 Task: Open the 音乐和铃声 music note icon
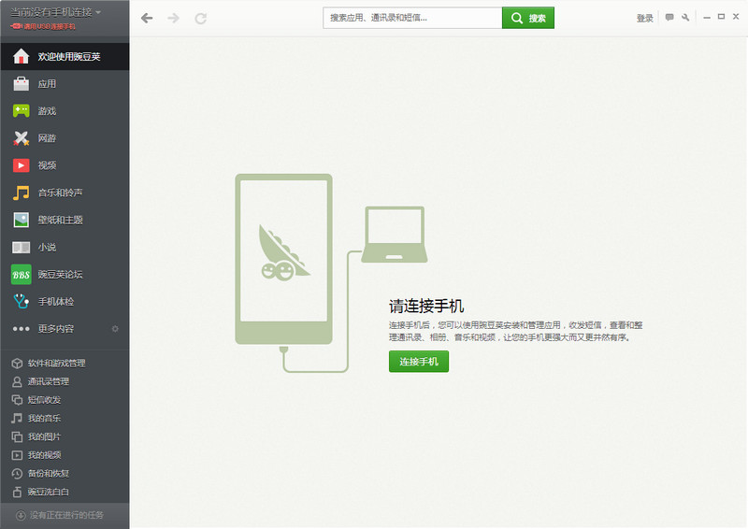(x=21, y=193)
